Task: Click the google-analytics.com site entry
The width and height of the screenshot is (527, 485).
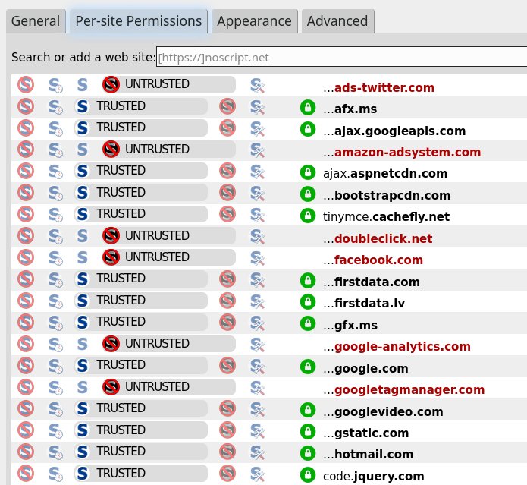Action: [397, 347]
